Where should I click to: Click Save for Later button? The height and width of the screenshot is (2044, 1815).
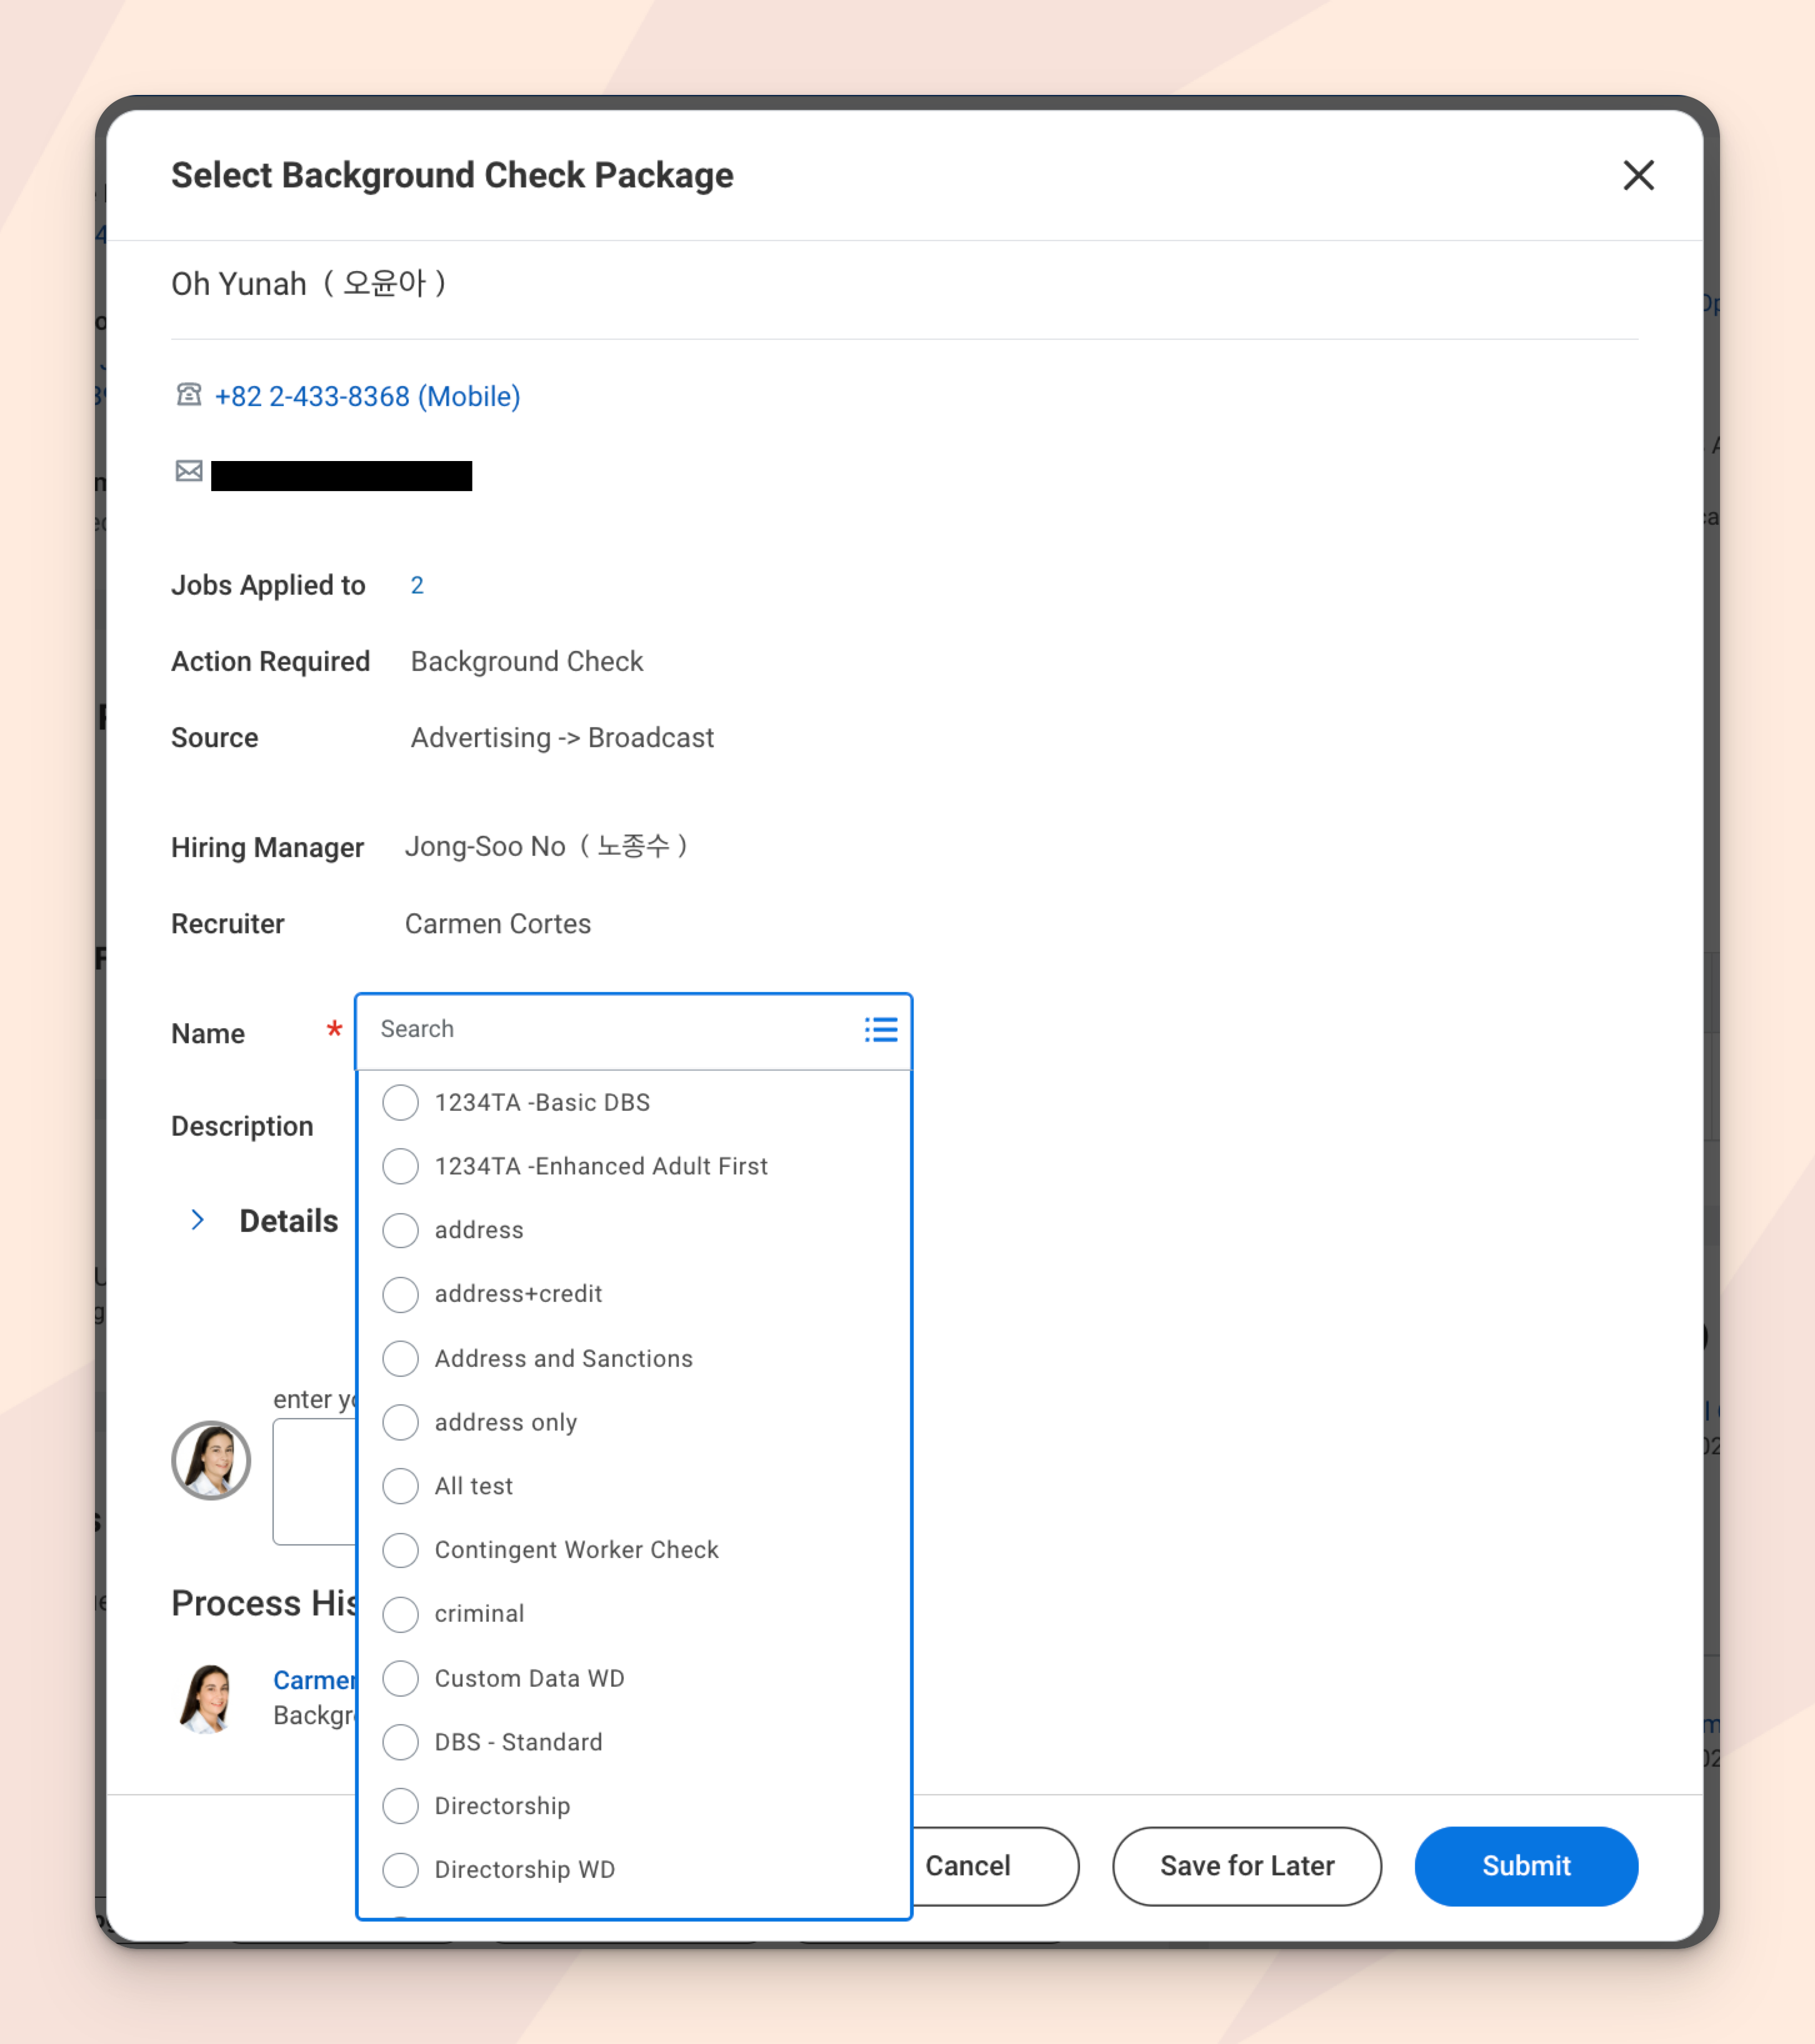point(1247,1866)
